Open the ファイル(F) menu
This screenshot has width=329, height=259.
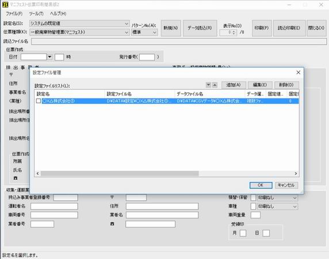(x=14, y=14)
